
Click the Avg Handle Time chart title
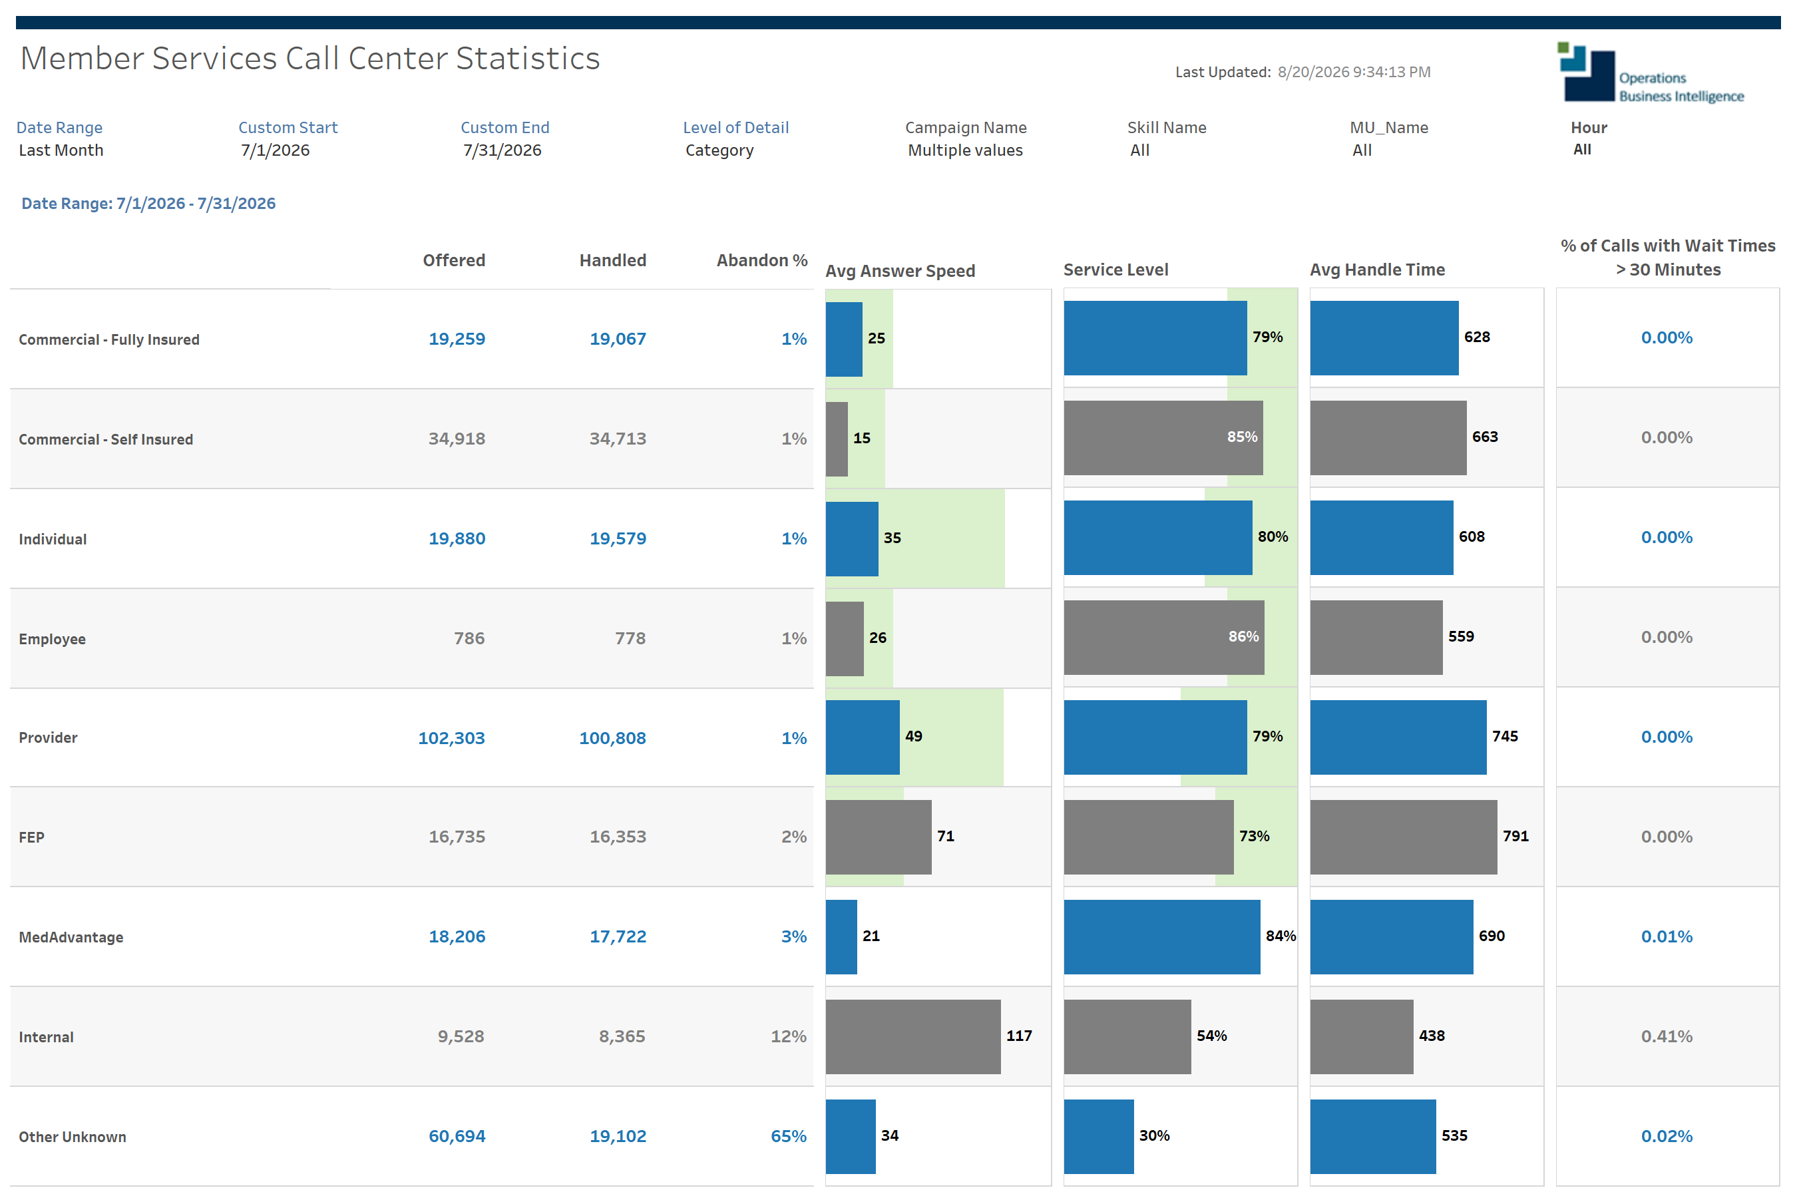1377,270
